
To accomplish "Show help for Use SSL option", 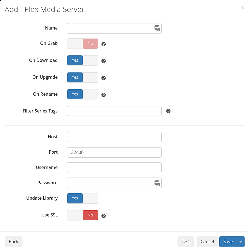I will point(104,216).
